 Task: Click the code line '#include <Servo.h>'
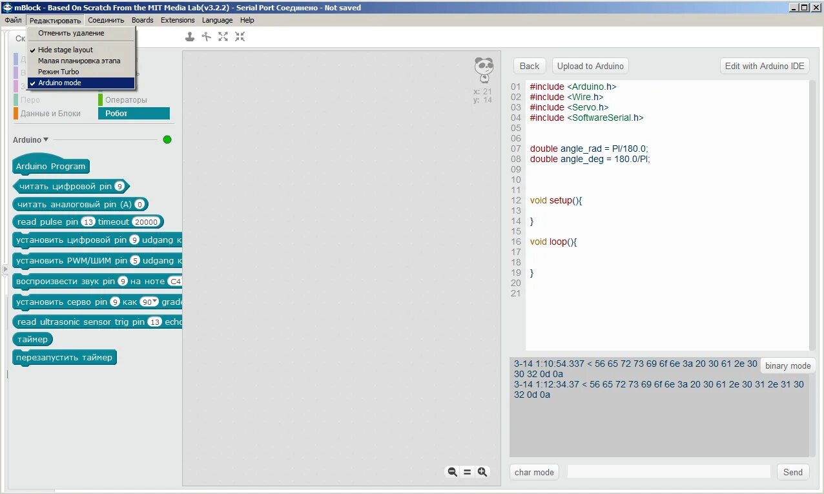tap(569, 107)
